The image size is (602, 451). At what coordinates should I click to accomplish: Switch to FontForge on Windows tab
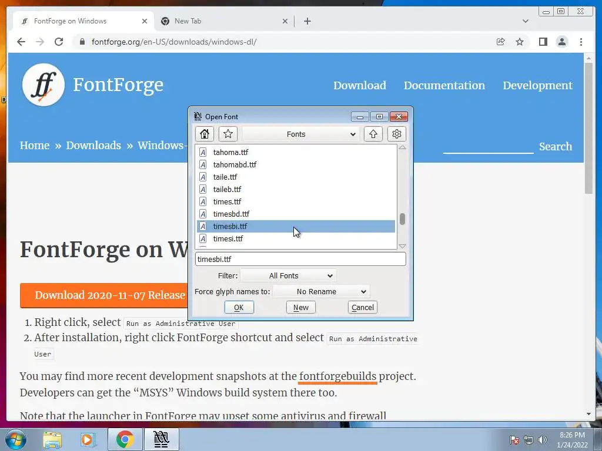pyautogui.click(x=83, y=21)
